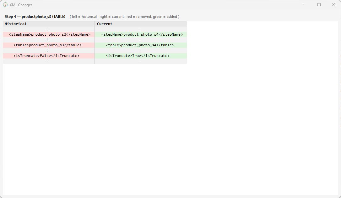Click the Current column header
The width and height of the screenshot is (341, 198).
(141, 24)
